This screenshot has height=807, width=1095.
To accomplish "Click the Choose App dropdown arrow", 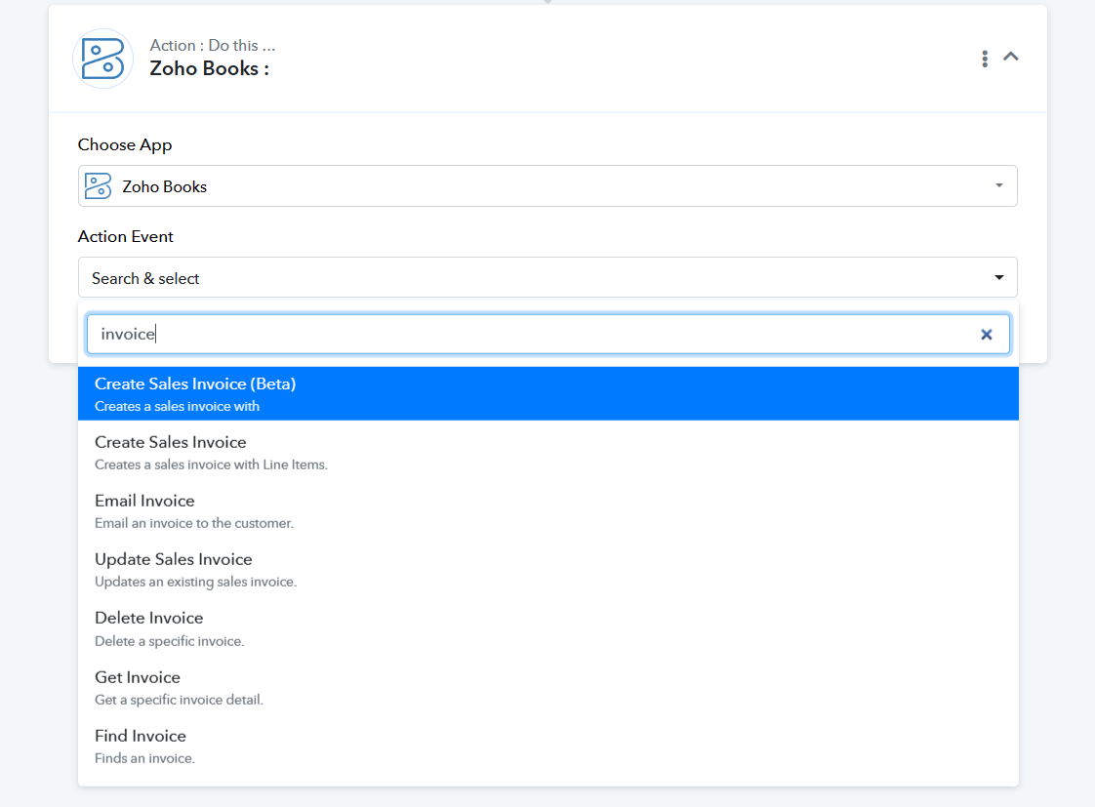I will click(x=998, y=185).
